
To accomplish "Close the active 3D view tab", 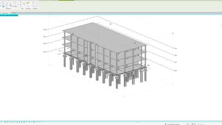I will coord(9,13).
